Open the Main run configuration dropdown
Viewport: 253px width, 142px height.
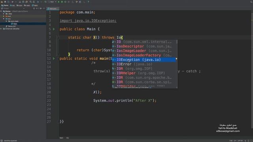[52, 2]
